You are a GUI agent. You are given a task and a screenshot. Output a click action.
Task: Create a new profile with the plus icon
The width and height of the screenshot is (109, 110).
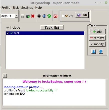28,16
